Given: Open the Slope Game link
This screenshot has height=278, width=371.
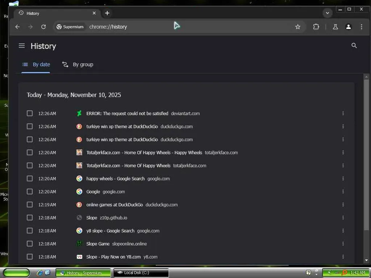Looking at the screenshot, I should tap(98, 244).
